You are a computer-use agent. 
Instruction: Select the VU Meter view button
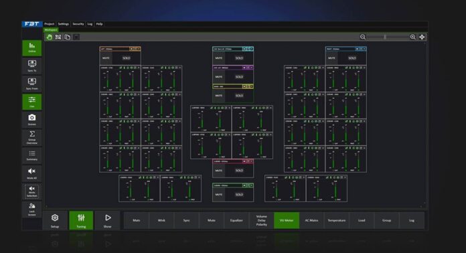click(x=287, y=220)
